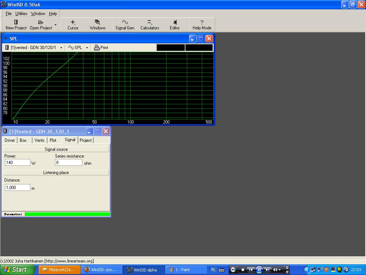Click the New Project toolbar icon
Screen dimensions: 366x275
click(x=16, y=22)
